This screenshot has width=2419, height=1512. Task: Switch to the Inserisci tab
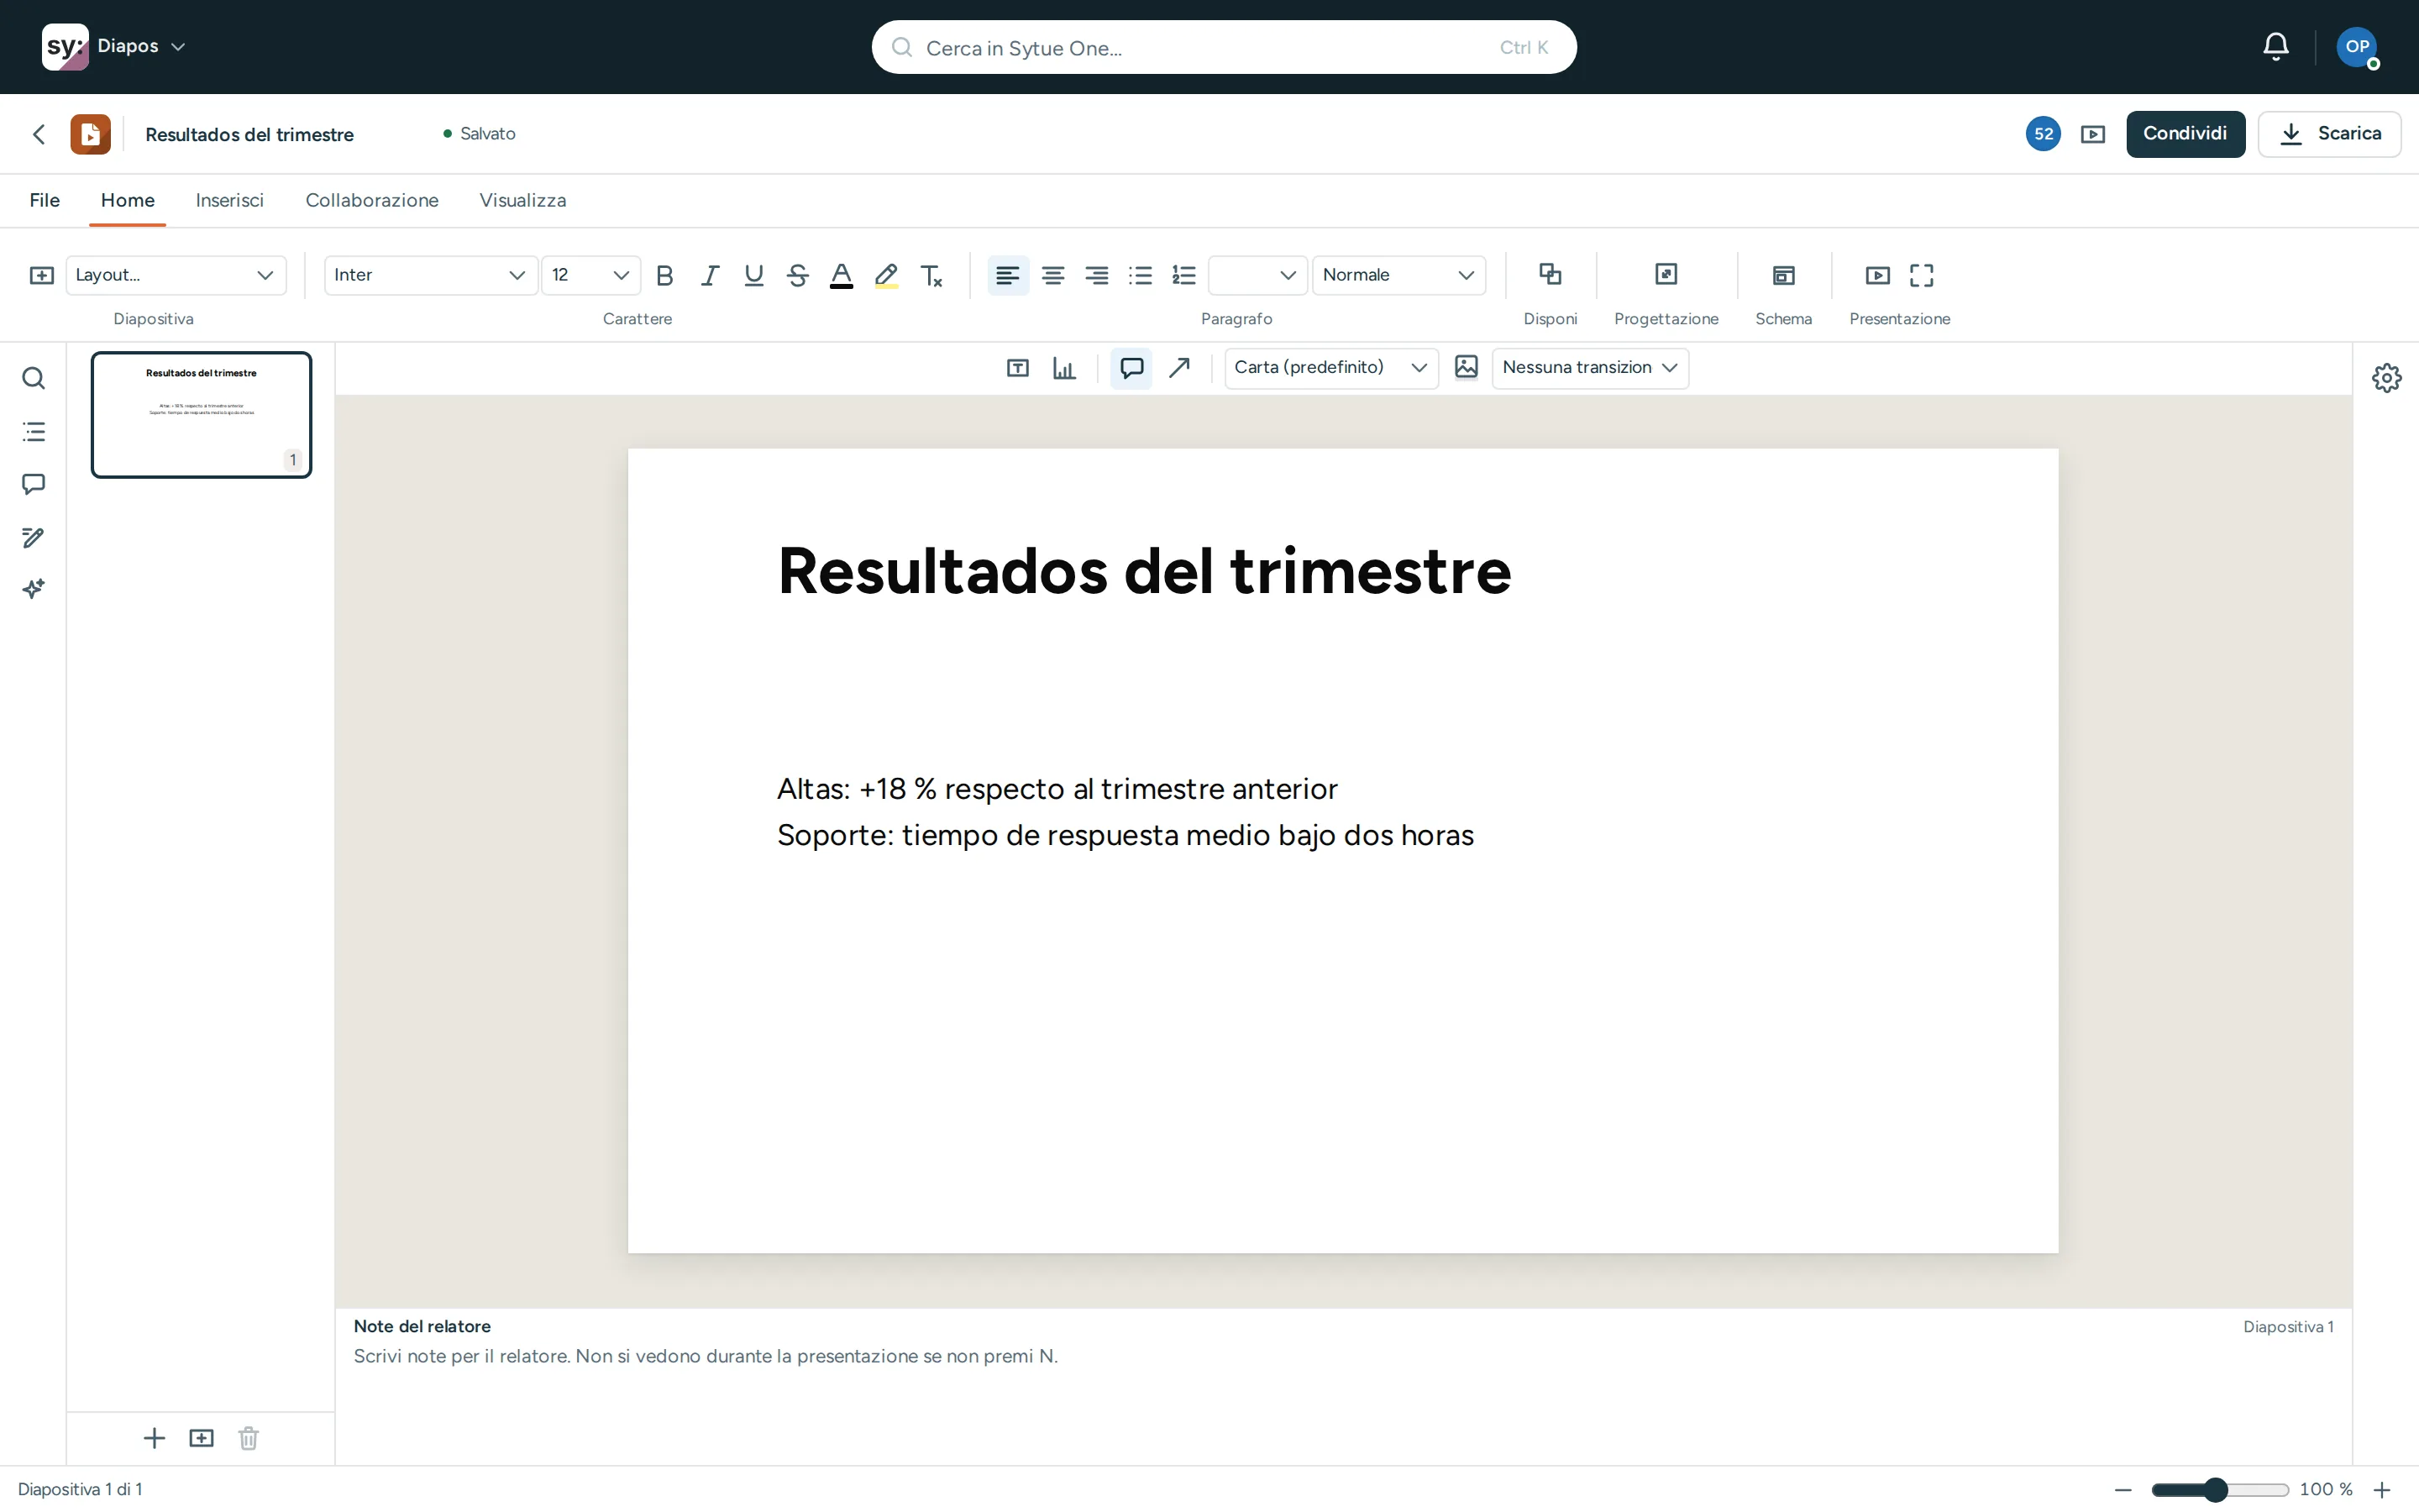(x=230, y=200)
